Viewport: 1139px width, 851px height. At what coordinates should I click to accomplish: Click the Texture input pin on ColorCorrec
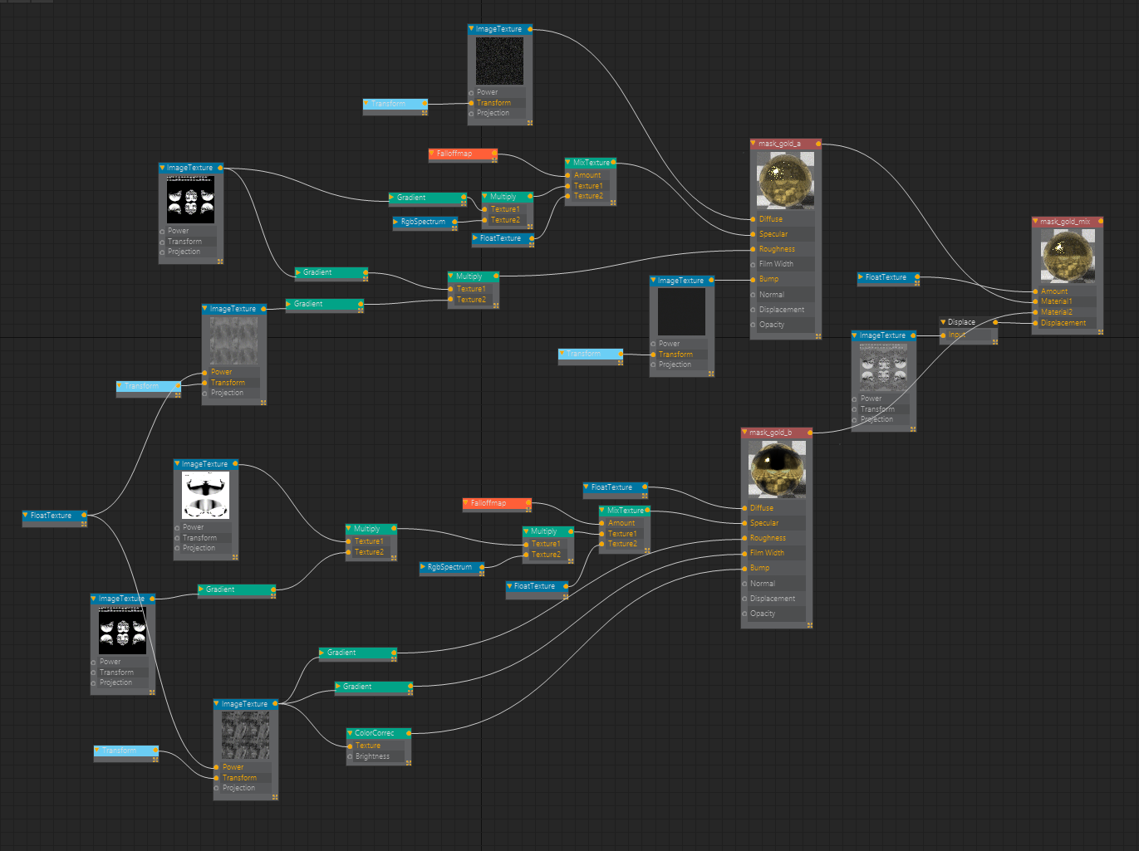coord(350,746)
